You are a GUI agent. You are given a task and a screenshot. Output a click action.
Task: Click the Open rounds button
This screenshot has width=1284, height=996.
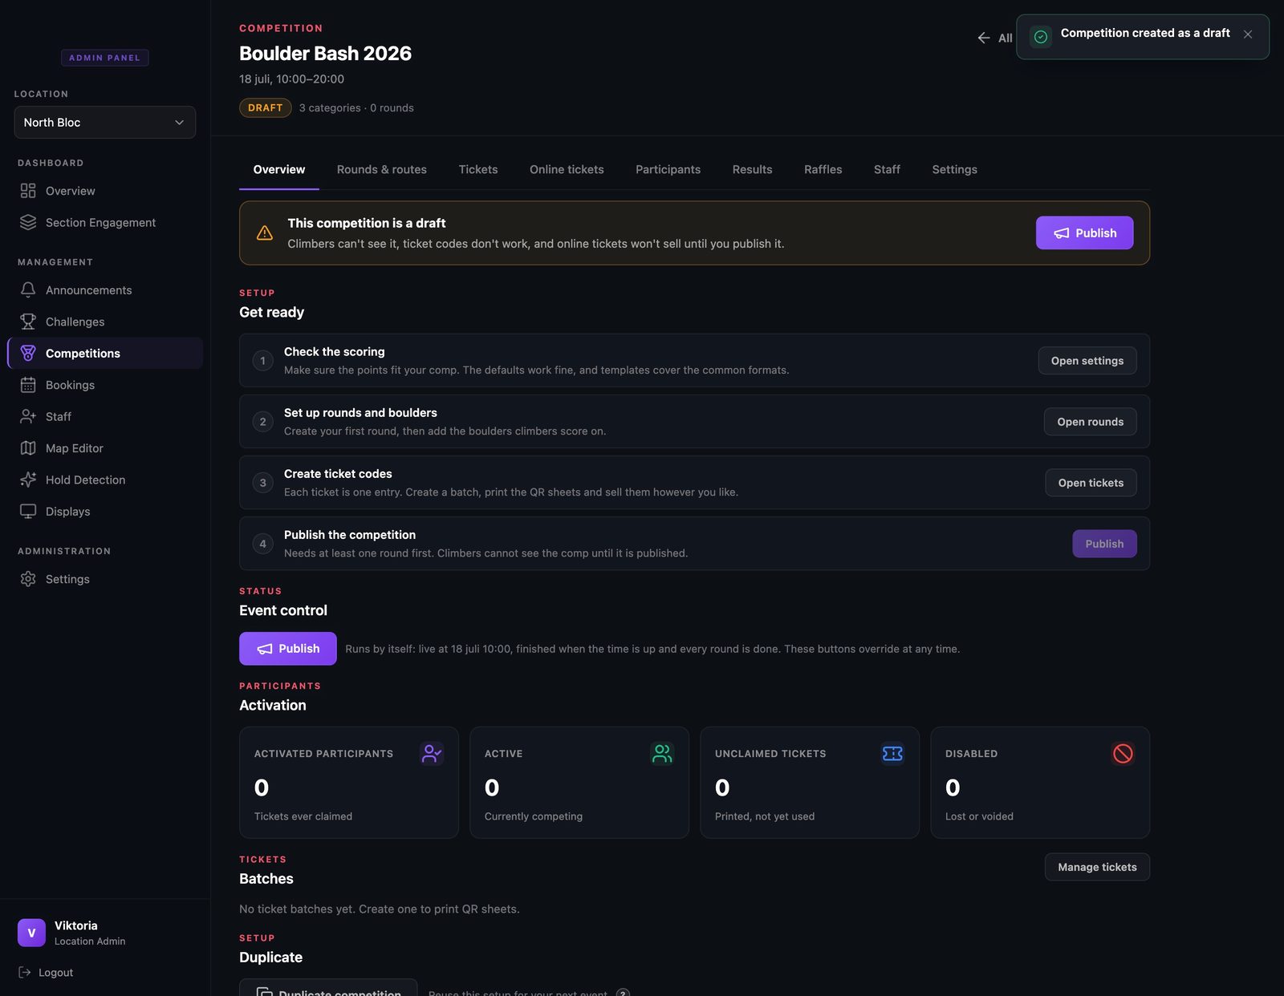pyautogui.click(x=1090, y=422)
